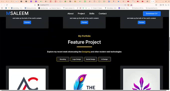Open the Project nav link
Viewport: 170px width, 91px height.
(x=81, y=14)
